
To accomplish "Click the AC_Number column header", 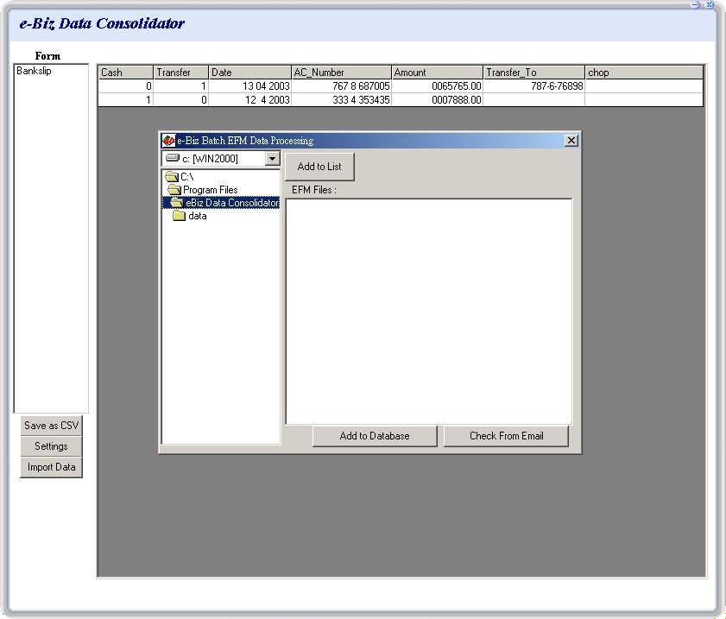I will click(x=341, y=73).
